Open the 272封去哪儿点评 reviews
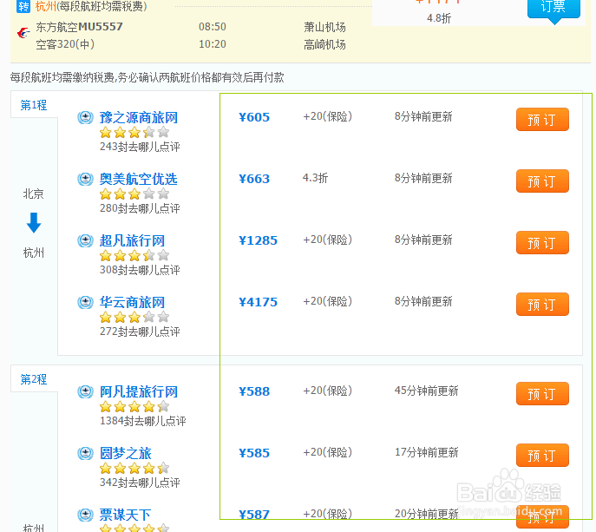 tap(140, 332)
